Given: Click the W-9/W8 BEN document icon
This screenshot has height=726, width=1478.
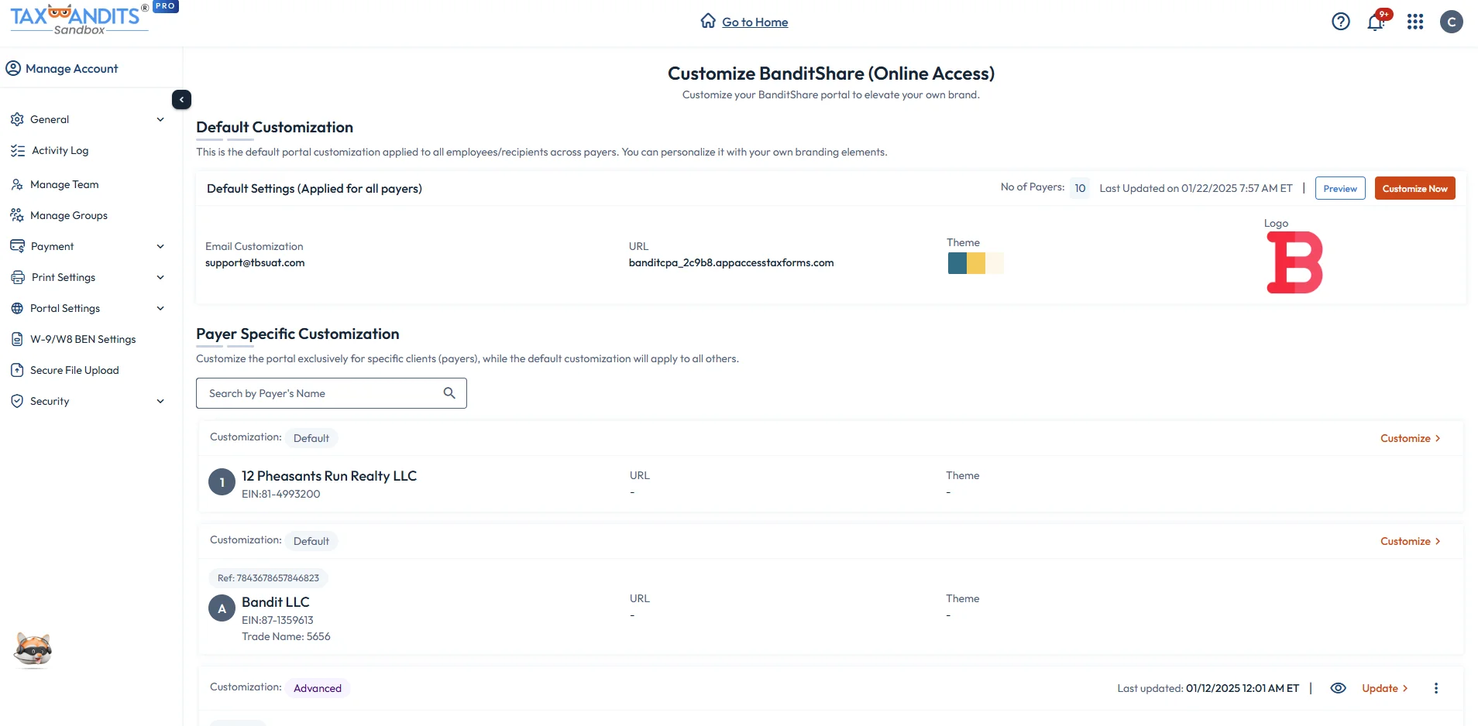Looking at the screenshot, I should point(17,339).
